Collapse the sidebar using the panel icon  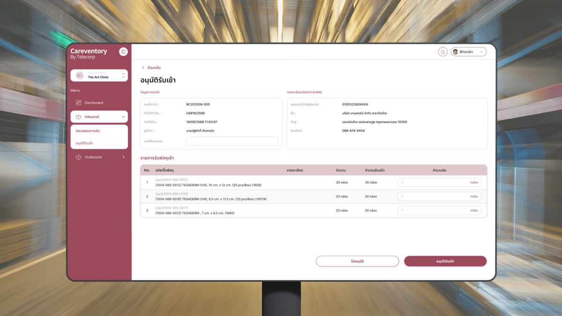[123, 52]
